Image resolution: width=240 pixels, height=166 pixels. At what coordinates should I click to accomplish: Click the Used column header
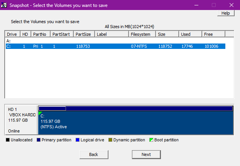[x=190, y=34]
